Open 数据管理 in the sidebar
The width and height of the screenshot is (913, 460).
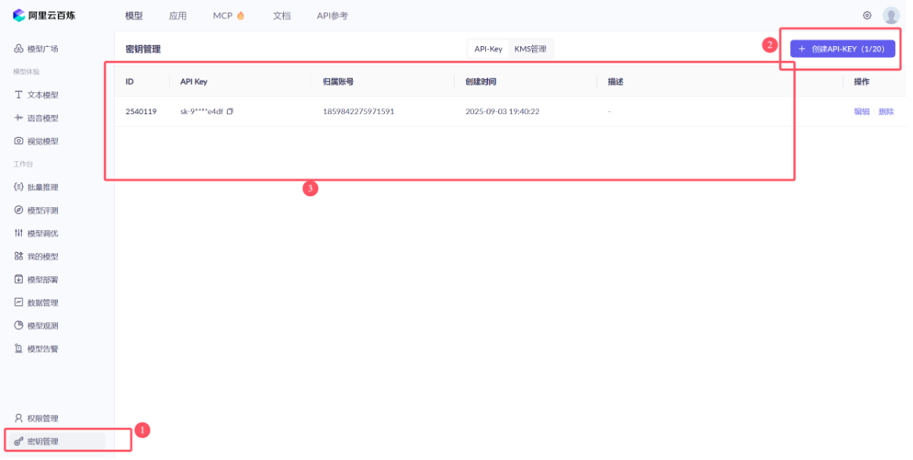point(42,303)
